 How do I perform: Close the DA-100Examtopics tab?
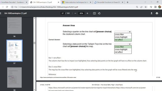click(x=58, y=2)
